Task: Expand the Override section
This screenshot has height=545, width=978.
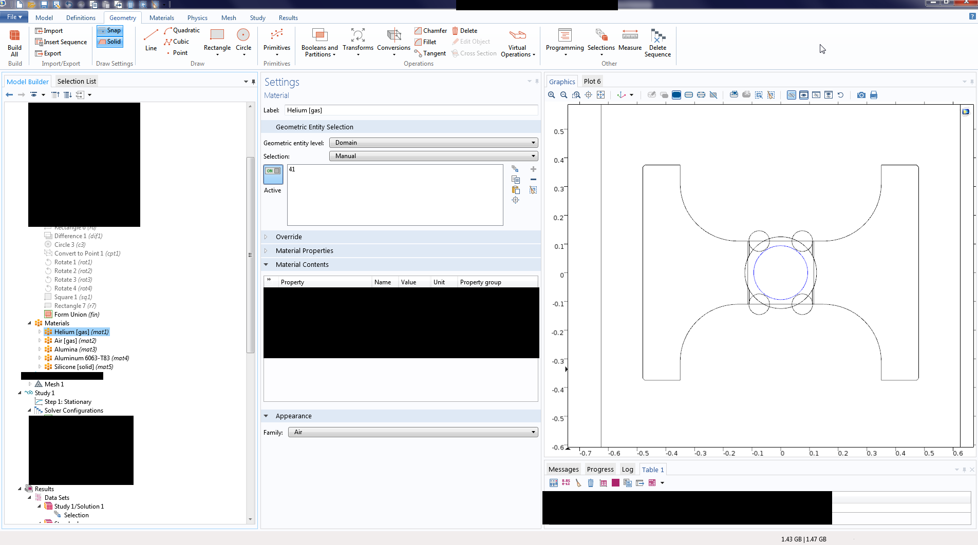Action: tap(289, 237)
